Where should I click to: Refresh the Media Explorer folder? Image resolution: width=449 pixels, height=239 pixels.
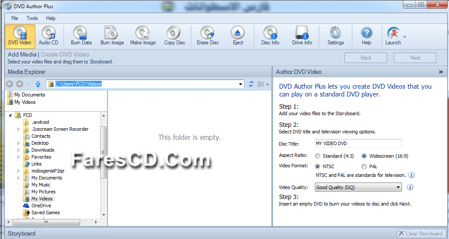tap(251, 84)
